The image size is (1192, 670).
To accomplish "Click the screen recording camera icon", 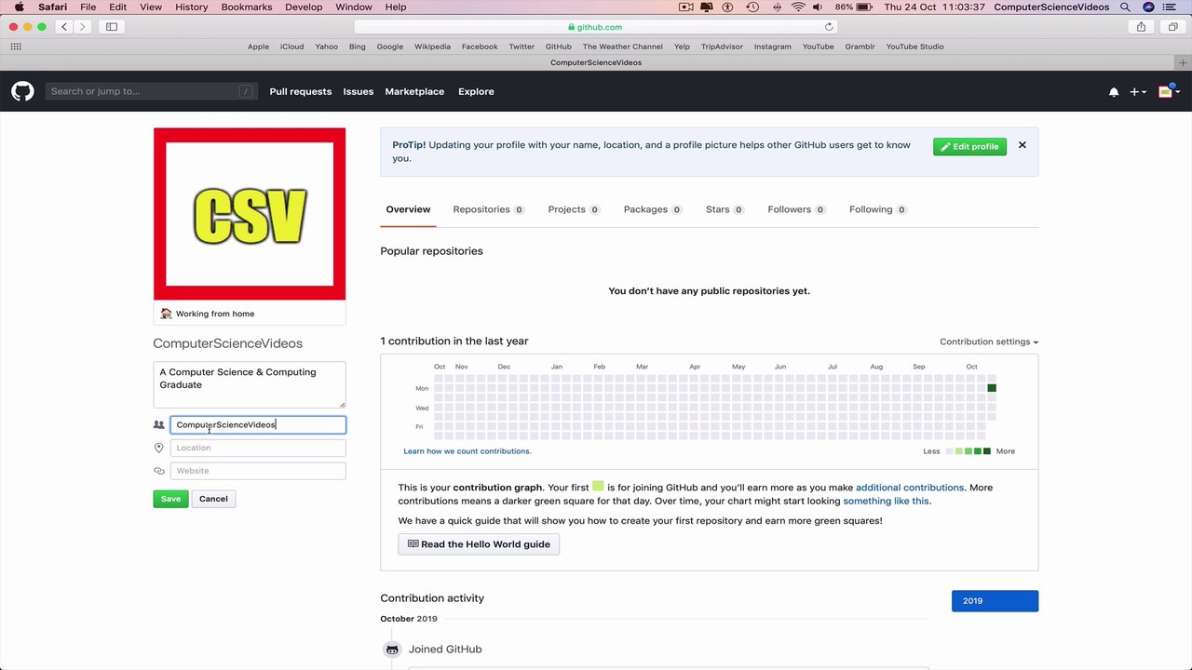I will (686, 7).
